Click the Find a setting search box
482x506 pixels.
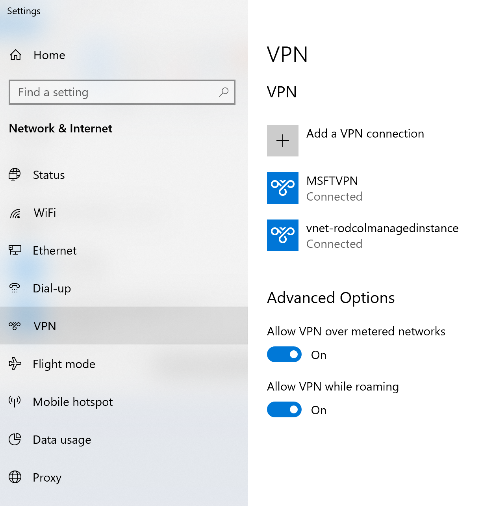[114, 92]
